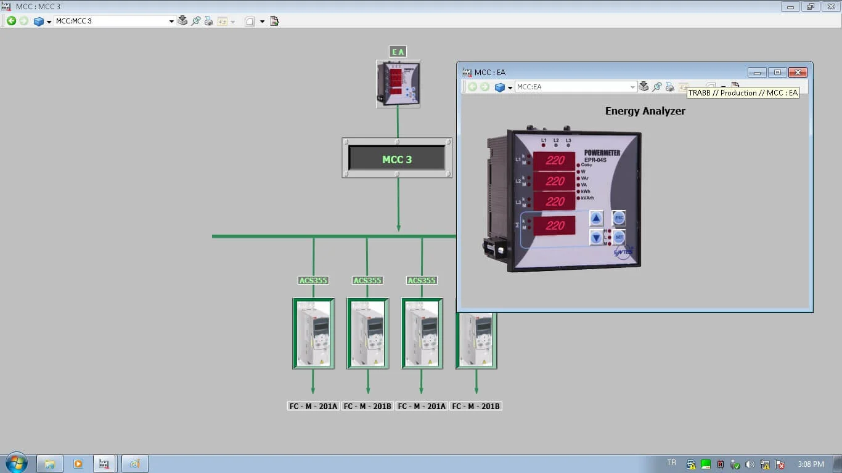This screenshot has height=473, width=842.
Task: Click the blue cube icon in the EA window
Action: (500, 87)
